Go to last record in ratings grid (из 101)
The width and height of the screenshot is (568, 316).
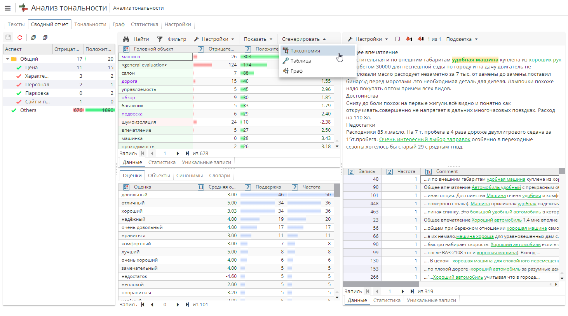tap(187, 305)
